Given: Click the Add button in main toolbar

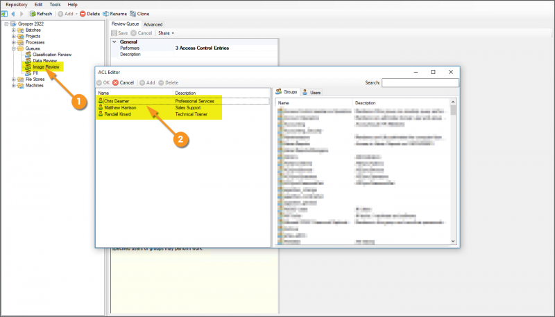Looking at the screenshot, I should tap(65, 14).
